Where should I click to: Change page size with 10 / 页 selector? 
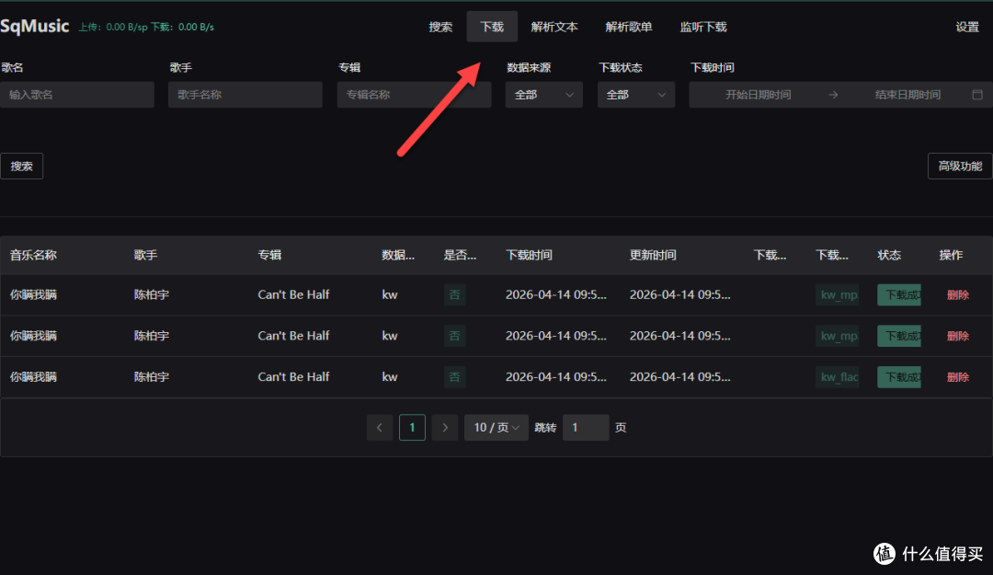click(496, 428)
